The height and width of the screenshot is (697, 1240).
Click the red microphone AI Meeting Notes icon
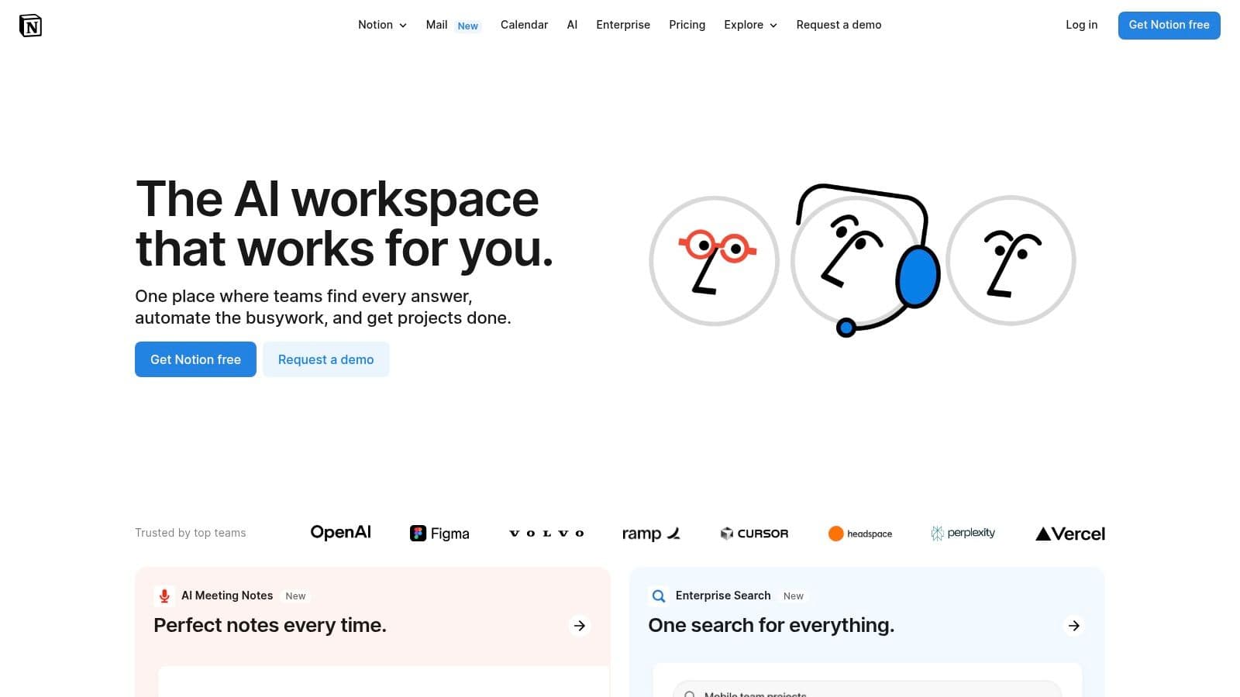click(164, 596)
